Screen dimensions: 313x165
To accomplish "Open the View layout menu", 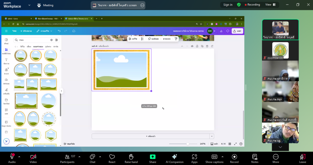I will tap(270, 5).
